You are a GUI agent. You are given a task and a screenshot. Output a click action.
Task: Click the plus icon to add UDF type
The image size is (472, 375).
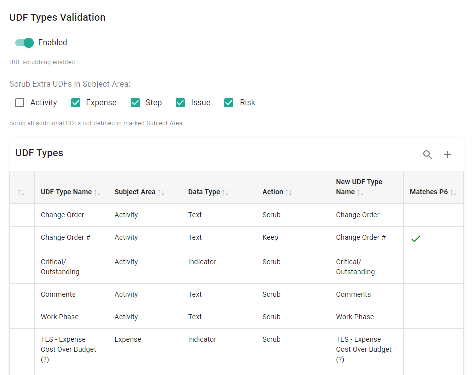tap(448, 155)
